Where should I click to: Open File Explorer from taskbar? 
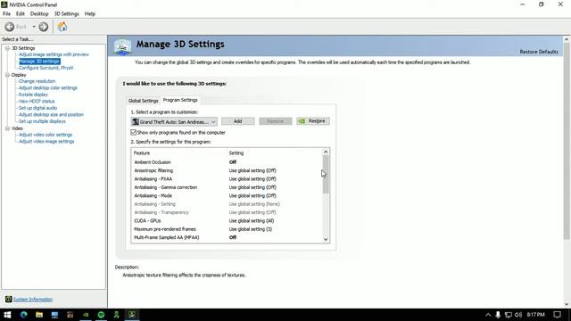39,315
